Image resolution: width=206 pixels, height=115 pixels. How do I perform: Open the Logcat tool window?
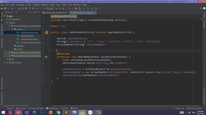click(x=21, y=108)
